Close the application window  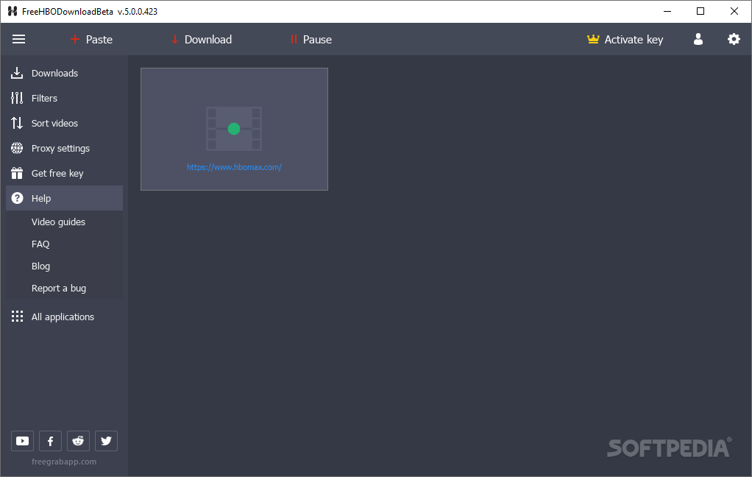(x=734, y=11)
